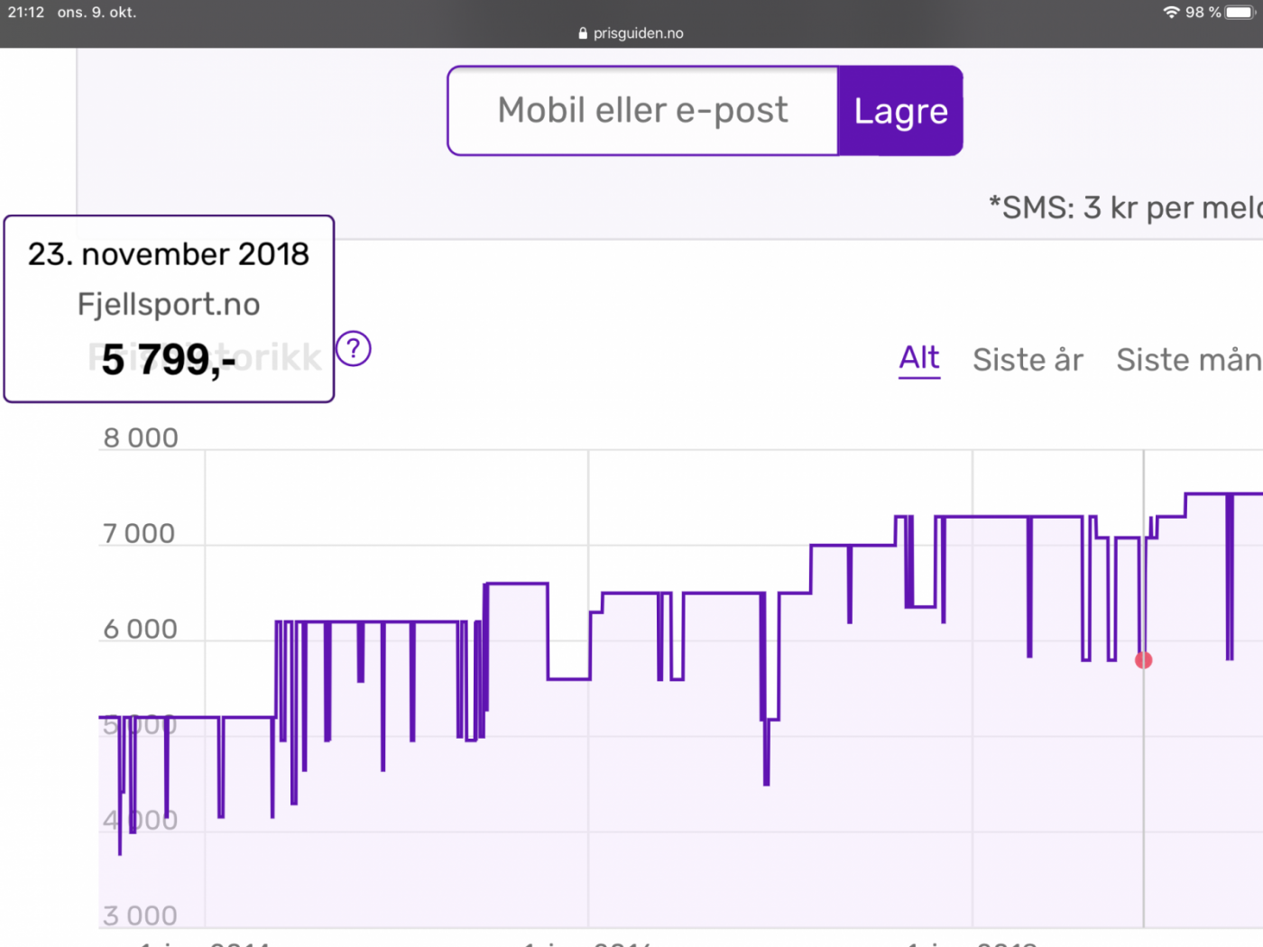Click the 7 000 y-axis label
The width and height of the screenshot is (1263, 947).
tap(139, 534)
